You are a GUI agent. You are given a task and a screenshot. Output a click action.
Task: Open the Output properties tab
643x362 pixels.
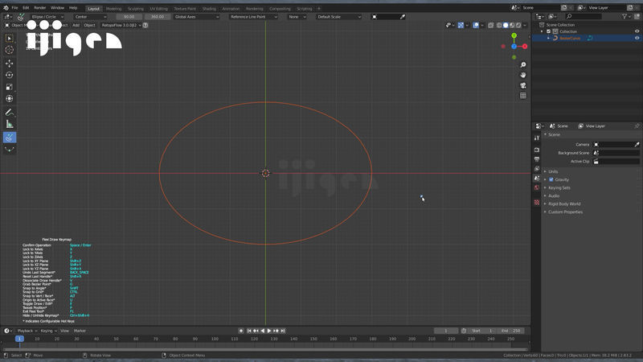click(x=537, y=159)
